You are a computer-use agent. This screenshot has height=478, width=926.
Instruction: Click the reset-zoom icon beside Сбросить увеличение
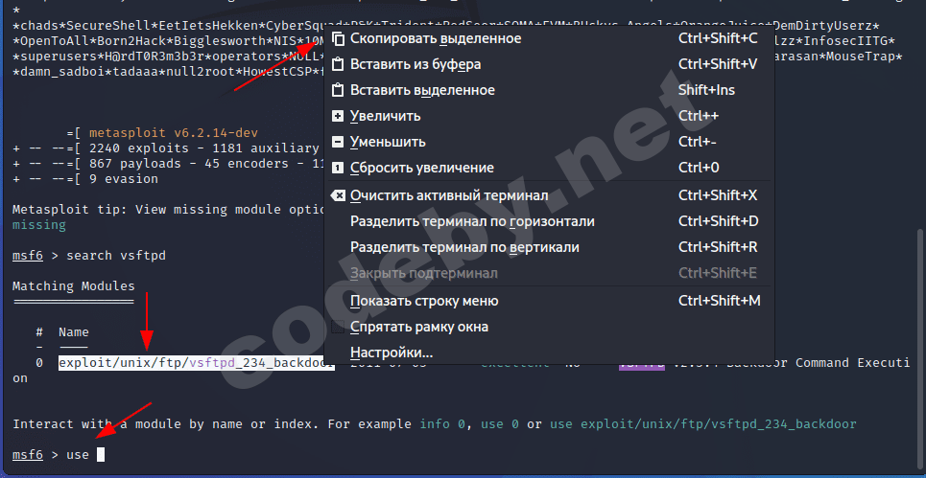(x=338, y=169)
